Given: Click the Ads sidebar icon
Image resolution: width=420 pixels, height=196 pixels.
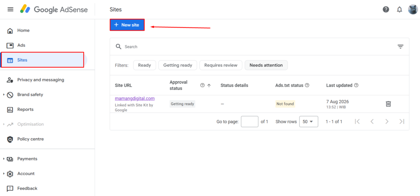Looking at the screenshot, I should click(10, 45).
